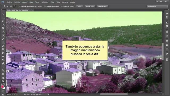Click the Ajustar pant. button

90,6
